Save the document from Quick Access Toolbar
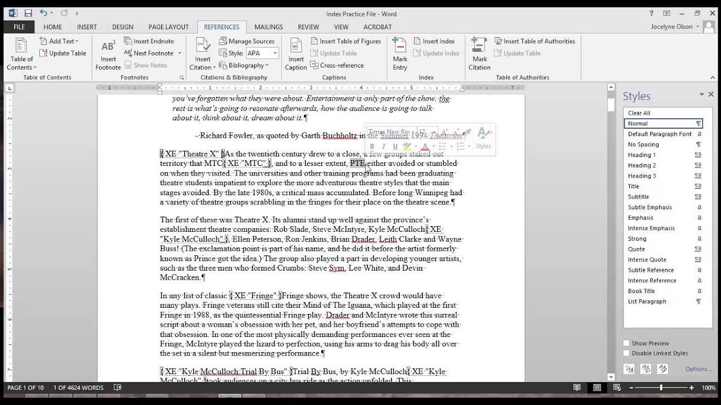The width and height of the screenshot is (721, 405). 28,13
